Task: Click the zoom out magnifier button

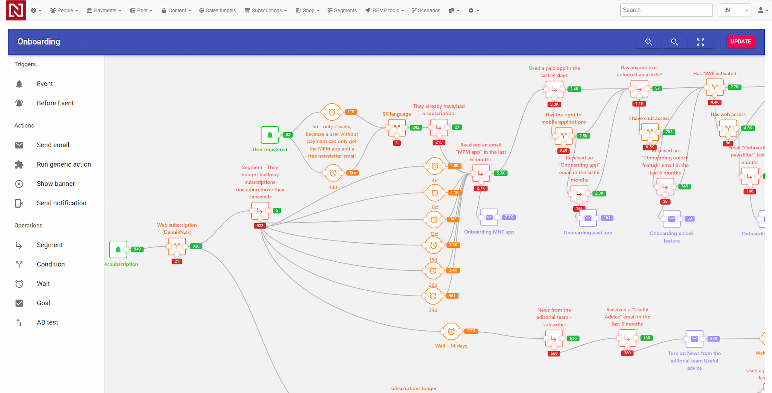Action: tap(674, 42)
